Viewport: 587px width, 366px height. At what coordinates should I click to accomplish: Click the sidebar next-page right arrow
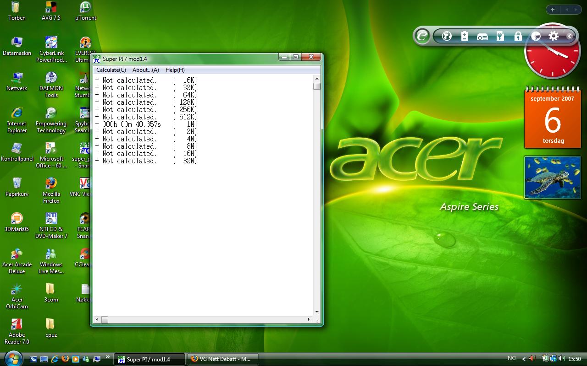click(577, 10)
